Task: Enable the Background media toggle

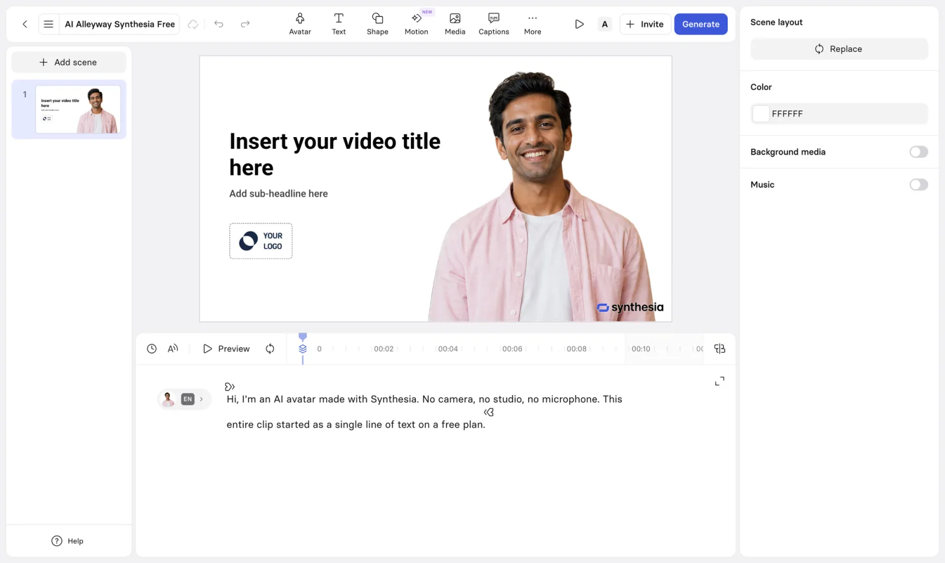Action: [x=918, y=152]
